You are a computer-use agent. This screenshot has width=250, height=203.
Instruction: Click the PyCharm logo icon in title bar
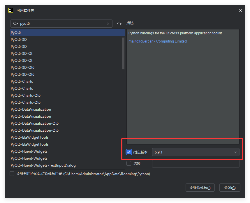(x=11, y=10)
